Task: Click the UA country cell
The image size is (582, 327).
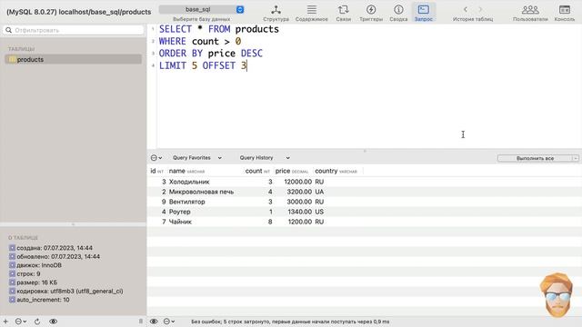Action: pos(319,192)
